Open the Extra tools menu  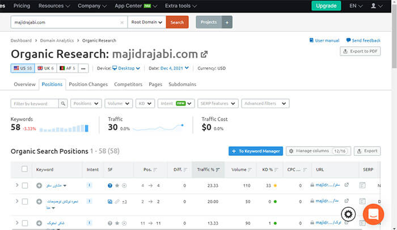coord(181,6)
